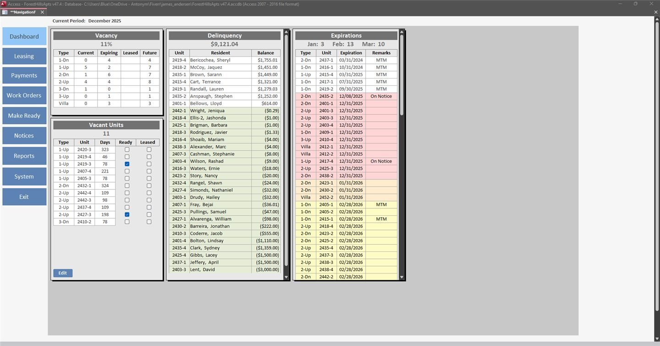Select resident Anspaugh, Stephen

click(x=220, y=96)
